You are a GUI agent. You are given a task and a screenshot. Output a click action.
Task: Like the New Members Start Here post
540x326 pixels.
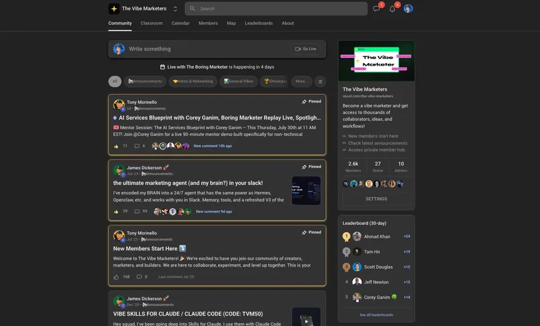click(x=116, y=277)
